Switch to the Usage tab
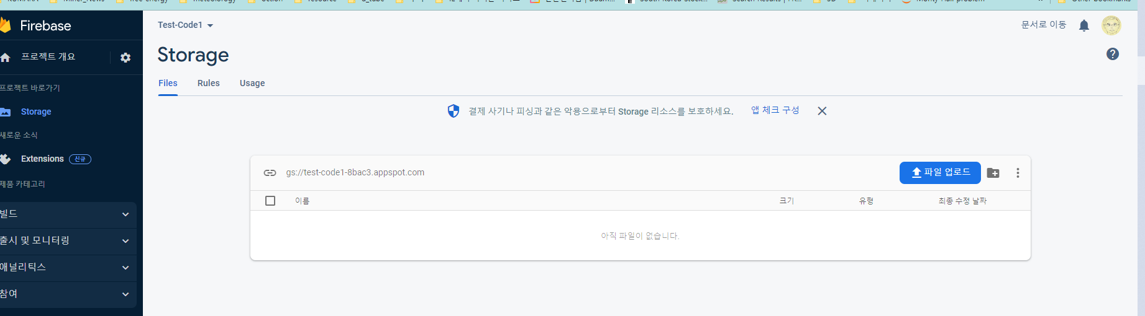Screen dimensions: 1145x316 (x=252, y=83)
